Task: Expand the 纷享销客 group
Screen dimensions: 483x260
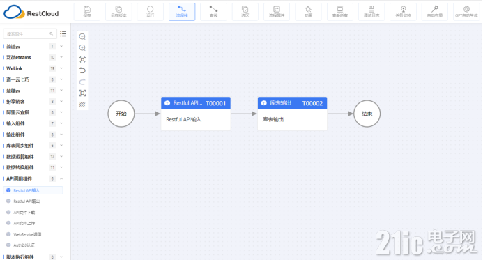Action: [61, 101]
